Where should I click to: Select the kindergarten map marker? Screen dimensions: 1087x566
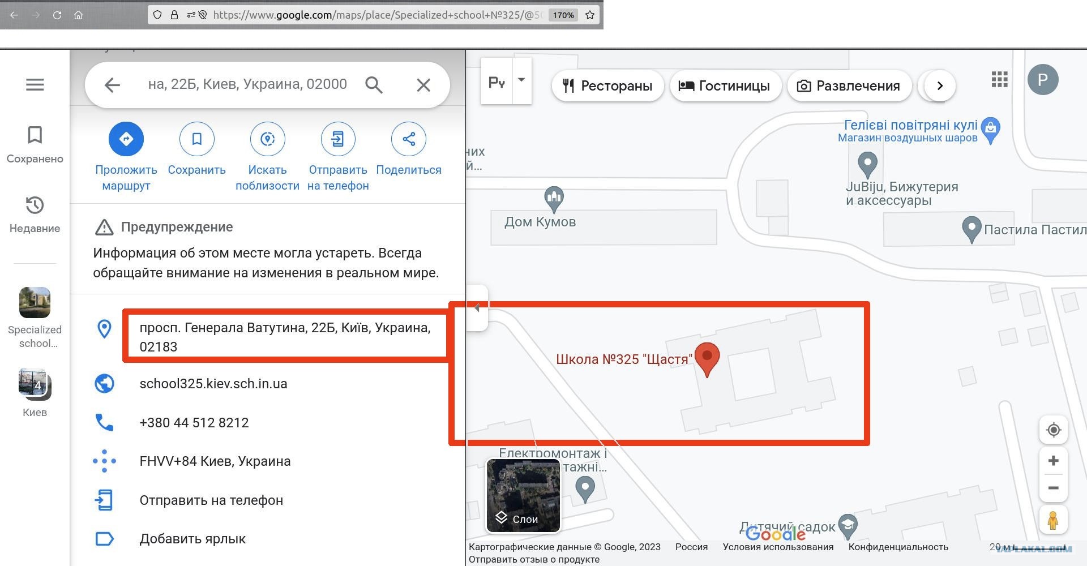[848, 526]
